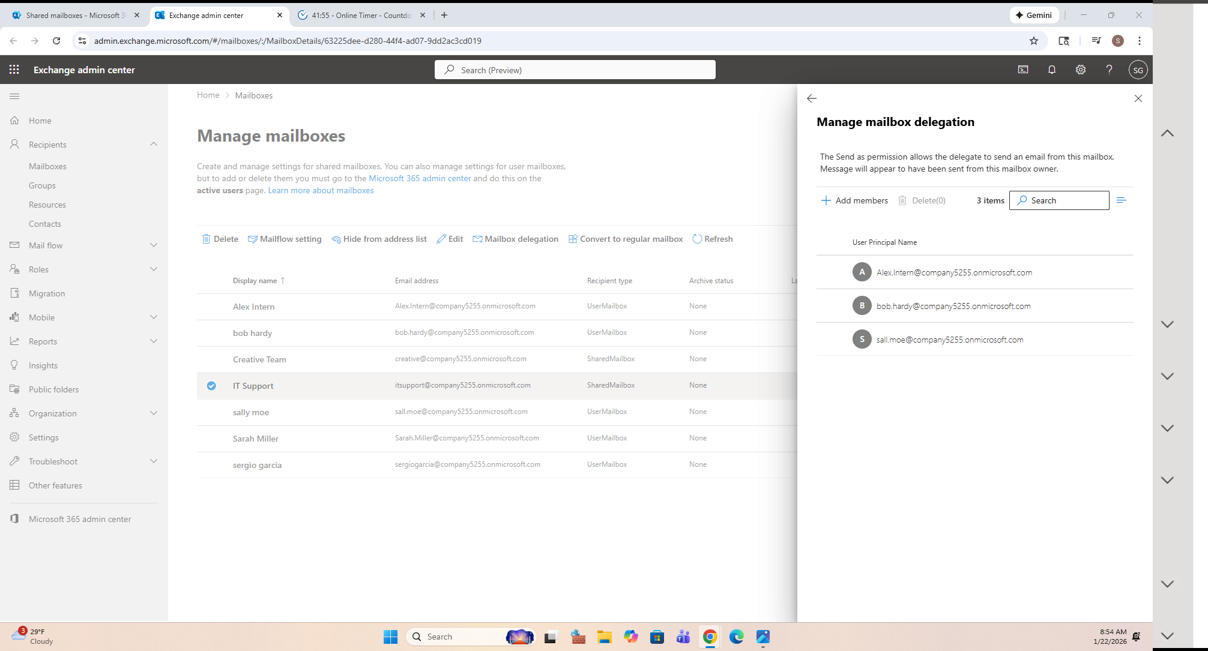Expand the Mail flow navigation section
Viewport: 1208px width, 651px height.
[154, 245]
